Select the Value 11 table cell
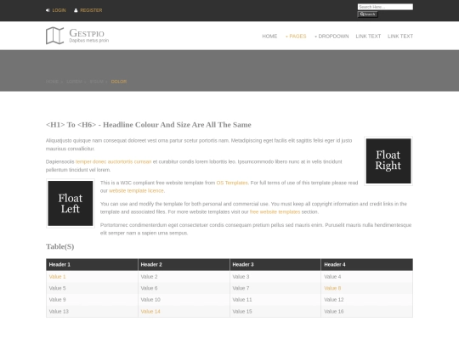 [275, 300]
